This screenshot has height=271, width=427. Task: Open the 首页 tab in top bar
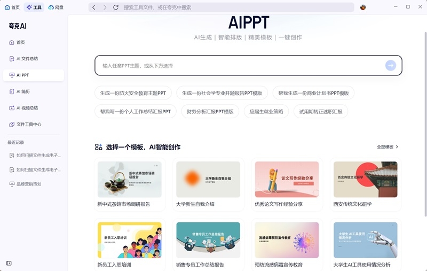tap(12, 7)
